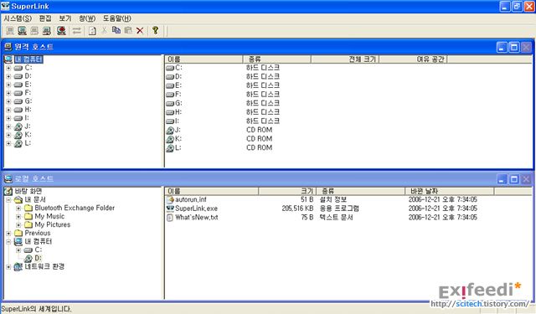Expand L: CD drive in remote host tree
The height and width of the screenshot is (314, 536).
(x=8, y=143)
